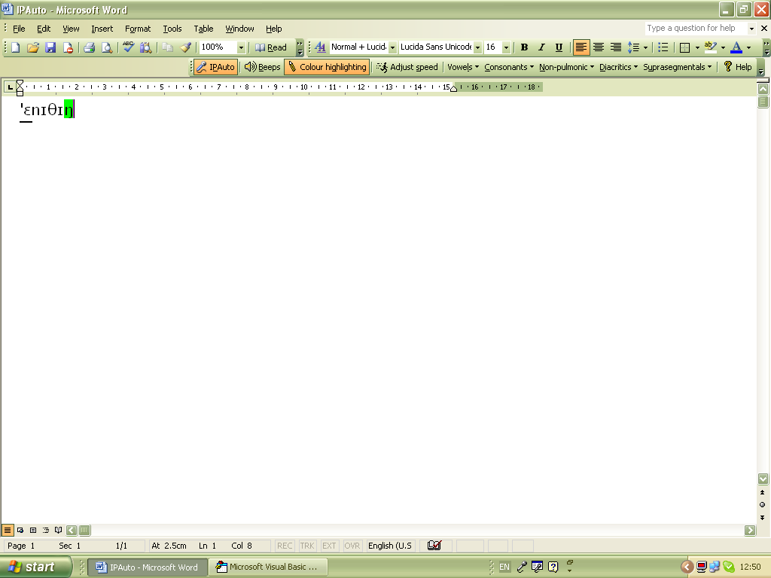Select the Format Painter tool
771x578 pixels.
pyautogui.click(x=185, y=47)
